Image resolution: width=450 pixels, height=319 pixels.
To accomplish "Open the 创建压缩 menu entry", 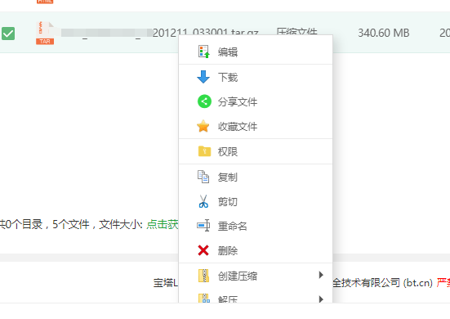I will (256, 276).
